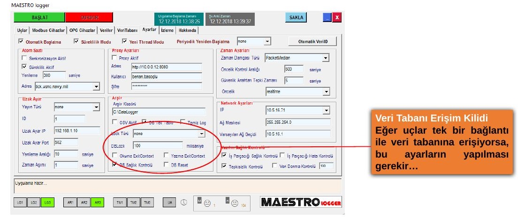Click the green BAŞLAT button

[39, 17]
